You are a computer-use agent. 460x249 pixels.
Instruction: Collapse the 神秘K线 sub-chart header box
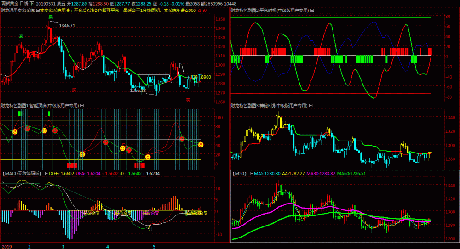(x=310, y=106)
